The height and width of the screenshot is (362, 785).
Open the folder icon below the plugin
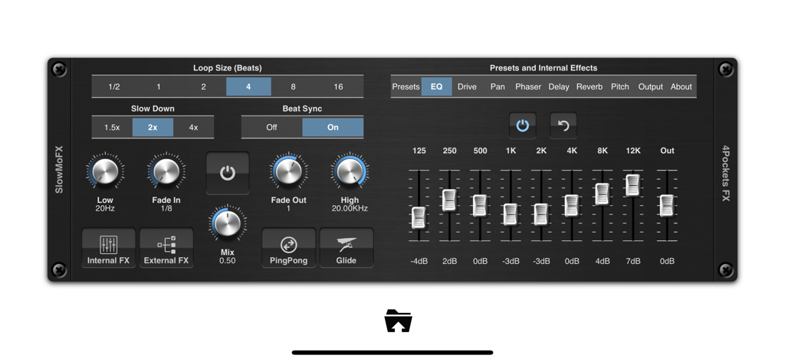point(398,321)
